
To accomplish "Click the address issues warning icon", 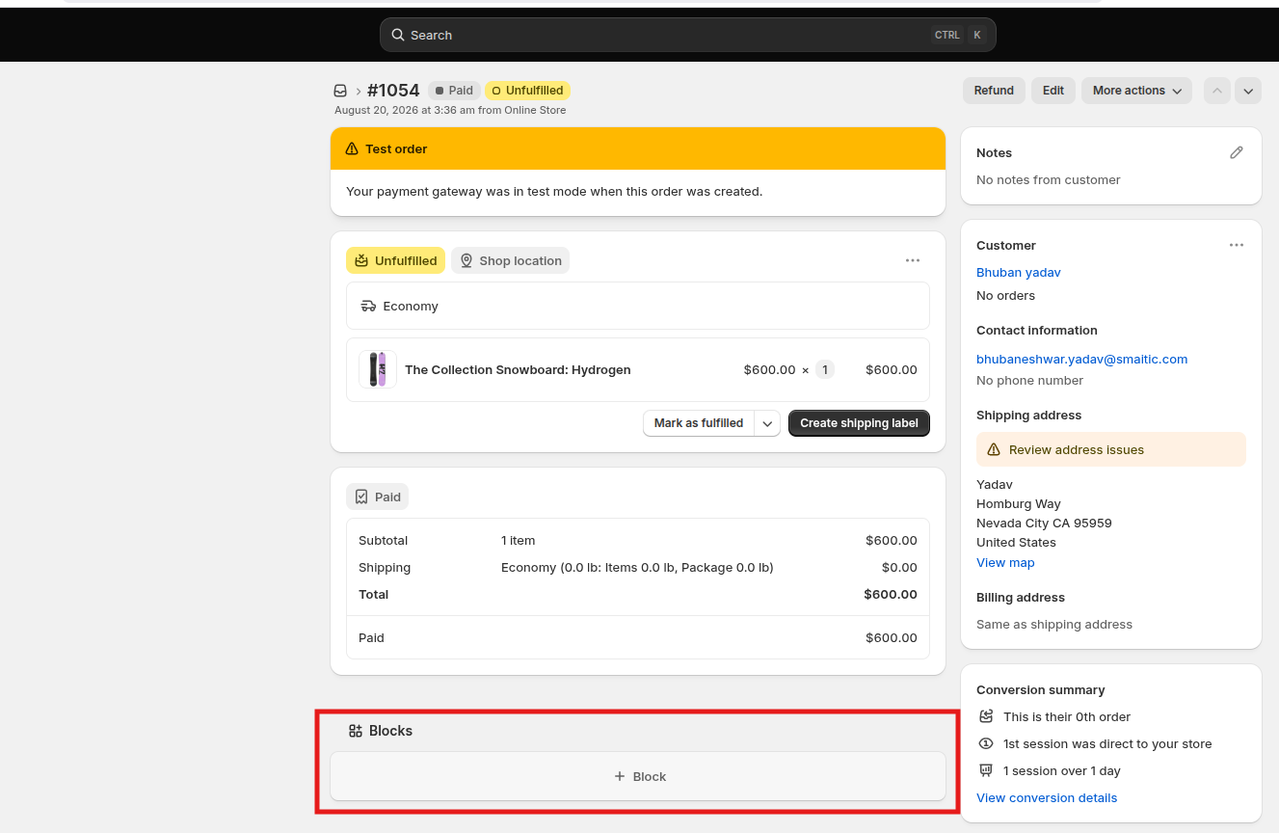I will [995, 449].
